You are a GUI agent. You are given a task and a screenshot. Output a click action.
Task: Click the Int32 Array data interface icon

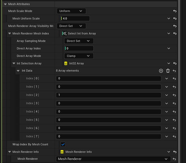(66, 64)
